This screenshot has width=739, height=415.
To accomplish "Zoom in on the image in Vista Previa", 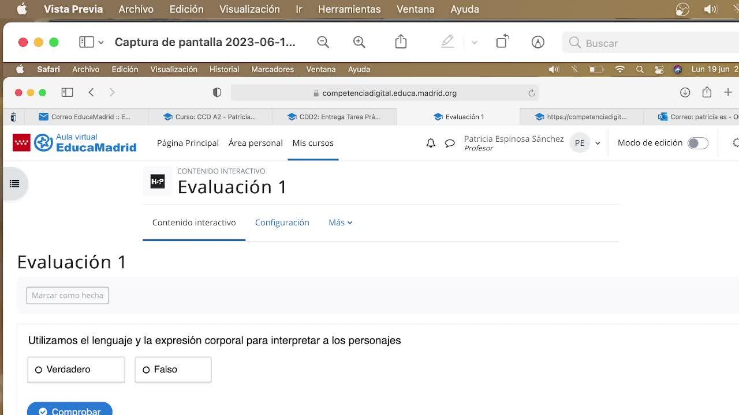I will click(x=359, y=42).
